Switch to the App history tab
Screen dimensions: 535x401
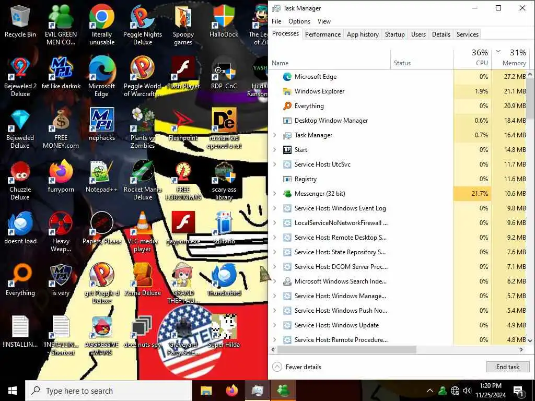pyautogui.click(x=363, y=34)
